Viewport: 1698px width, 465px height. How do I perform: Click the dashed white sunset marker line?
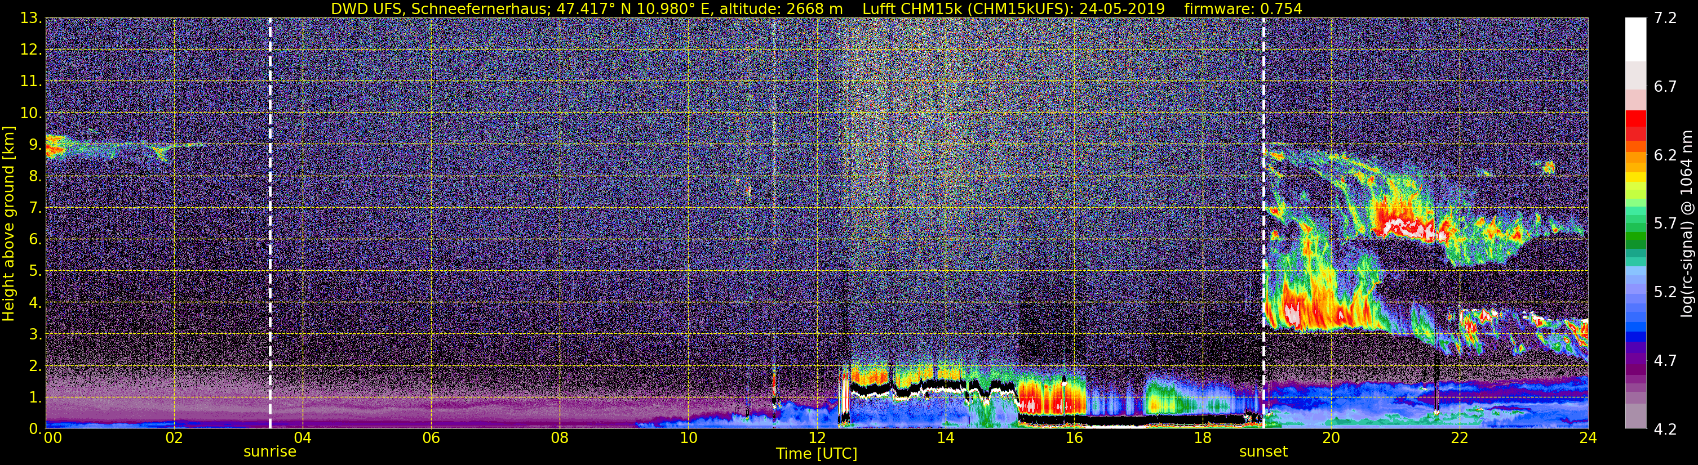(1263, 223)
